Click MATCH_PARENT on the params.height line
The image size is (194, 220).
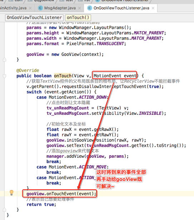point(149,33)
